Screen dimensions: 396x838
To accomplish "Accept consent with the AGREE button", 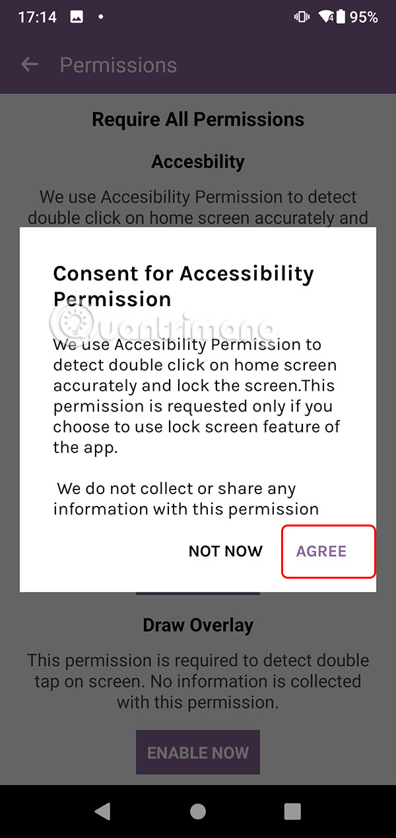I will tap(321, 552).
